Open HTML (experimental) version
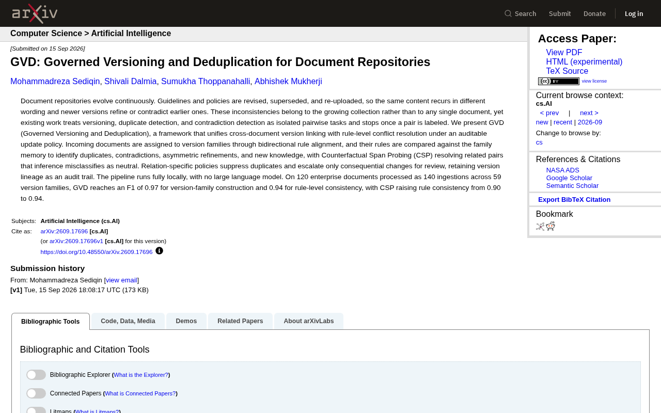 [584, 62]
